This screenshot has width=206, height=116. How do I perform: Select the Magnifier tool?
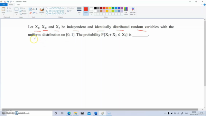point(36,13)
